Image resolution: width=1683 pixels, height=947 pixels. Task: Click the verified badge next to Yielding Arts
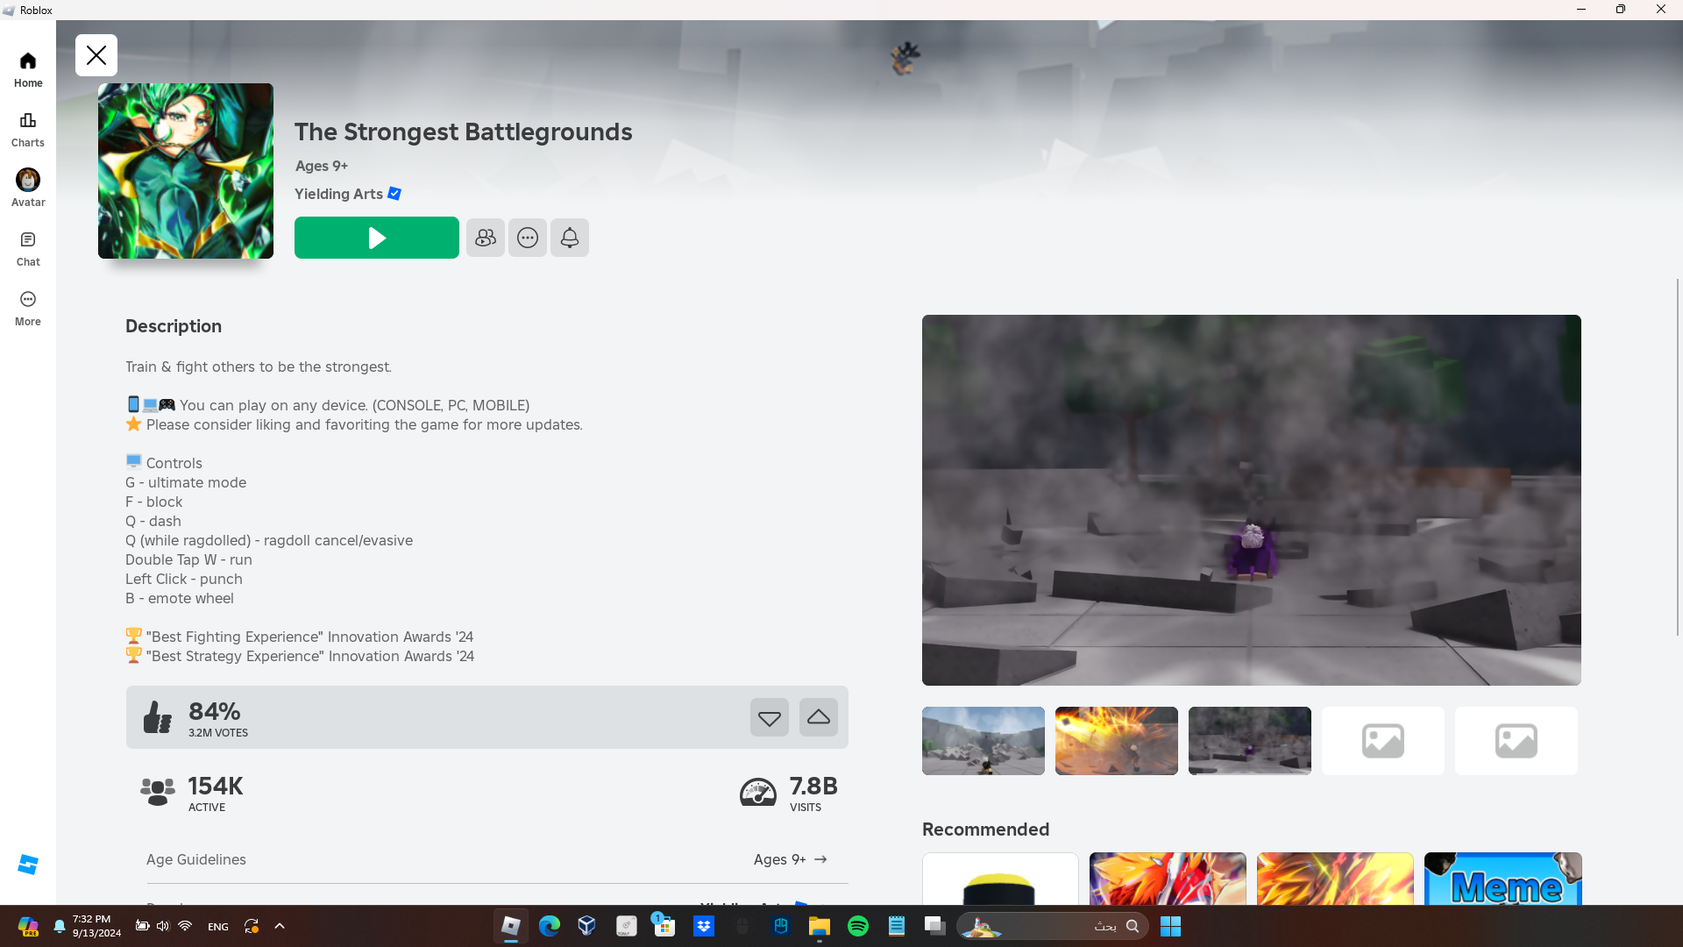(394, 194)
